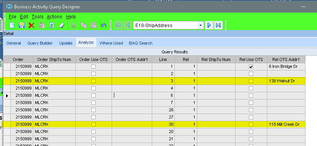Click the New document icon
This screenshot has height=146, width=317.
coord(12,25)
